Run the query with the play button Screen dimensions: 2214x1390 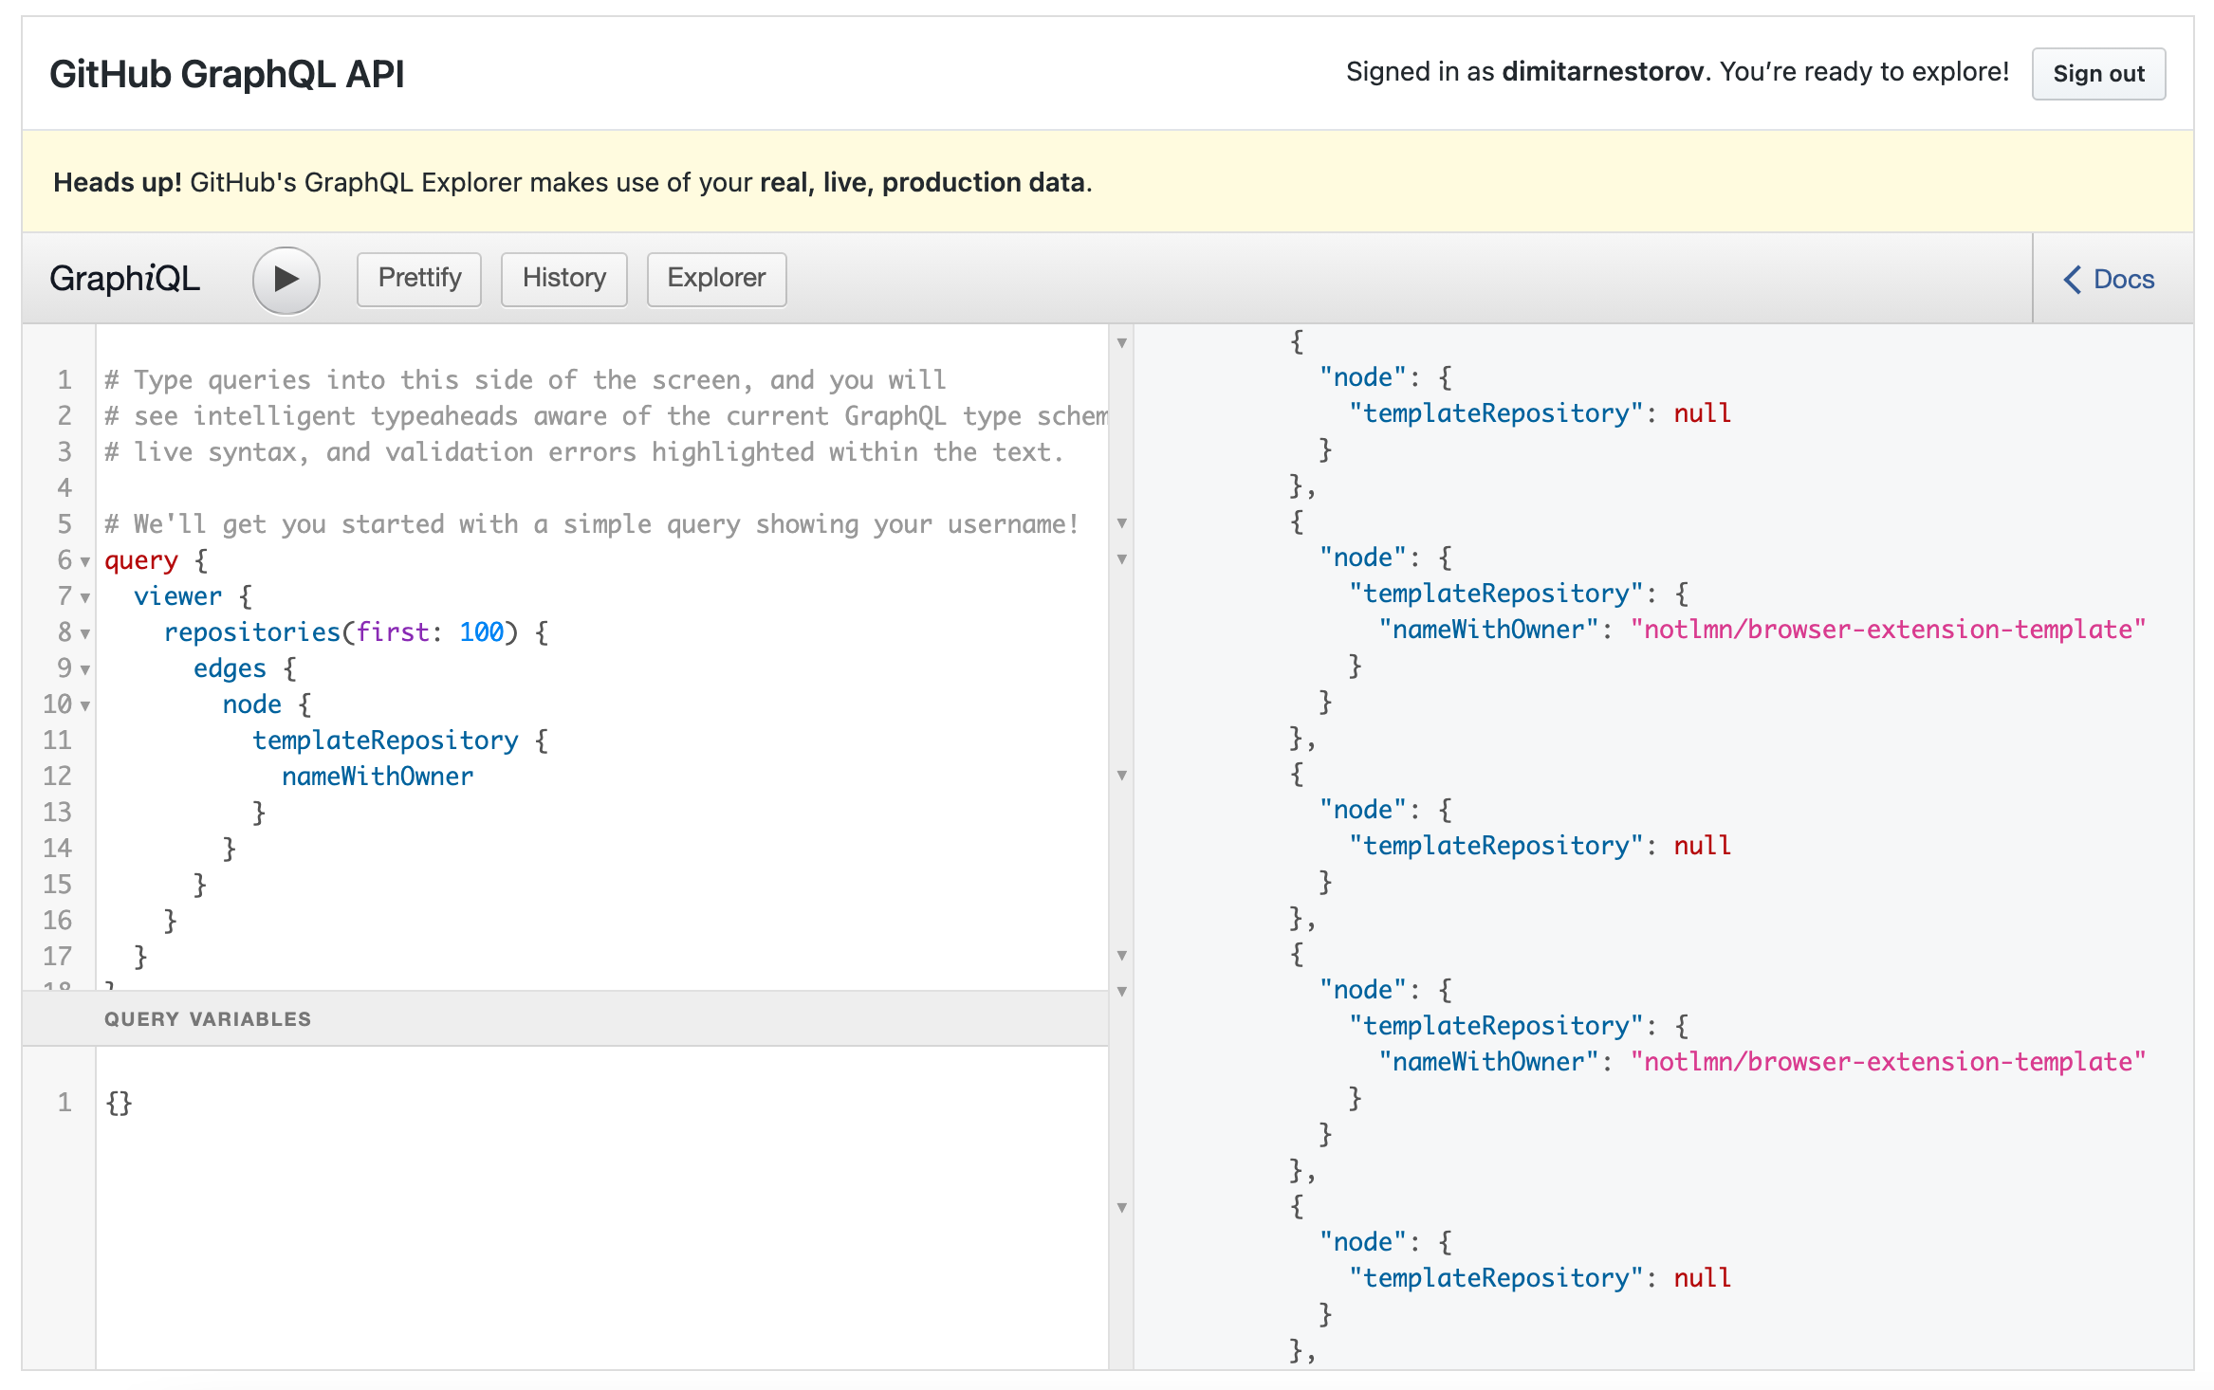pos(286,279)
